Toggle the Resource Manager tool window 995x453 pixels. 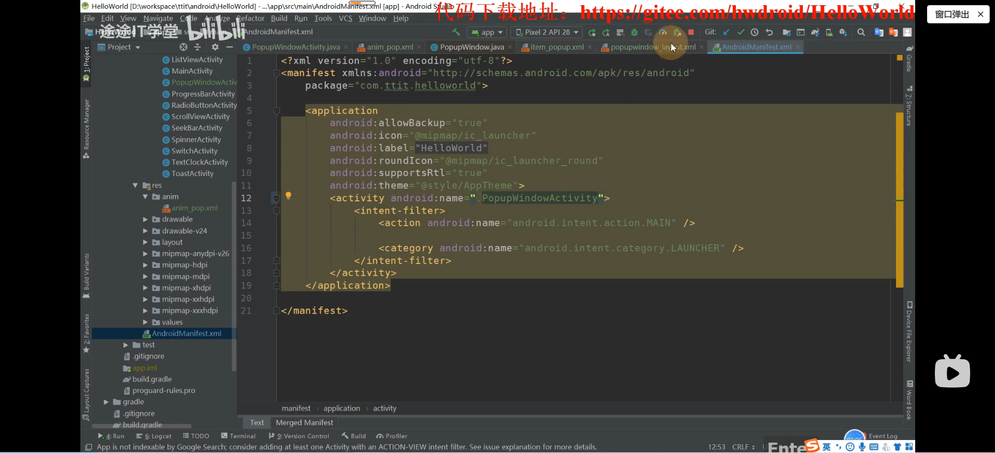pyautogui.click(x=87, y=129)
